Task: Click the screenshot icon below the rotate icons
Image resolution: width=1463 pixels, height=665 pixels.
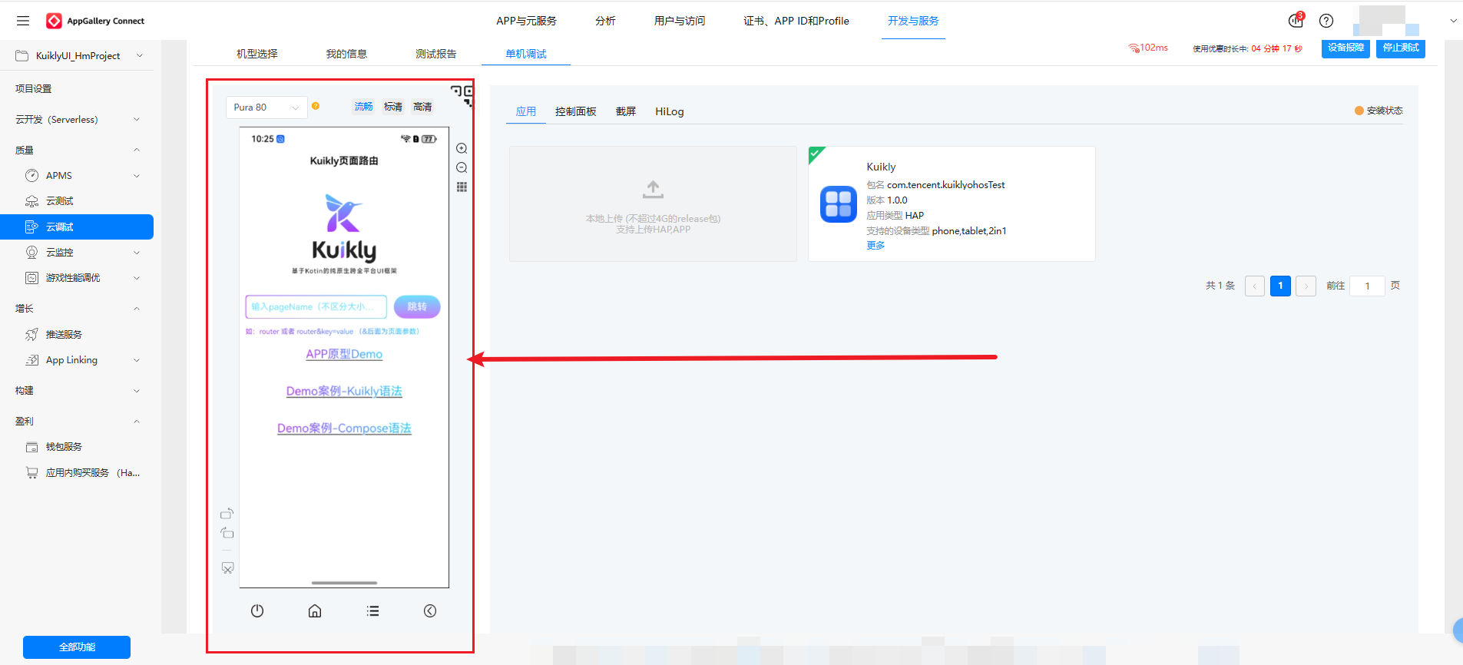Action: pyautogui.click(x=227, y=568)
